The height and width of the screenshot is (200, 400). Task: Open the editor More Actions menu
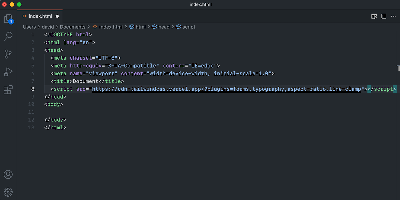pyautogui.click(x=393, y=16)
